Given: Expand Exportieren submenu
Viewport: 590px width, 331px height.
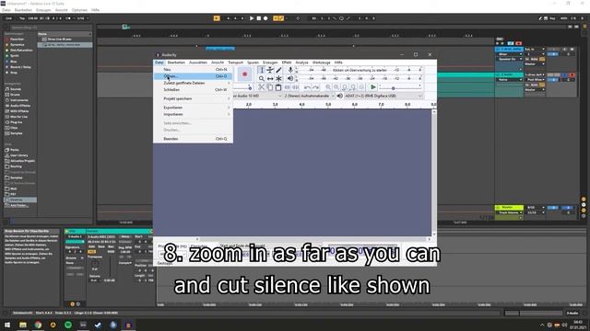Looking at the screenshot, I should [x=193, y=108].
